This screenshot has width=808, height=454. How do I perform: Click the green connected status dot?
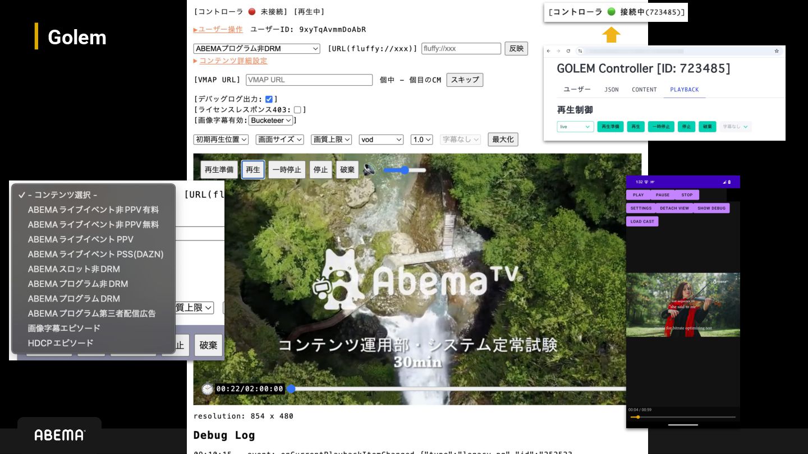pos(612,12)
